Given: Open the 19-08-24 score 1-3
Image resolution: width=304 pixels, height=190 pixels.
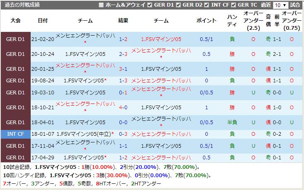Looking at the screenshot, I should (123, 81).
